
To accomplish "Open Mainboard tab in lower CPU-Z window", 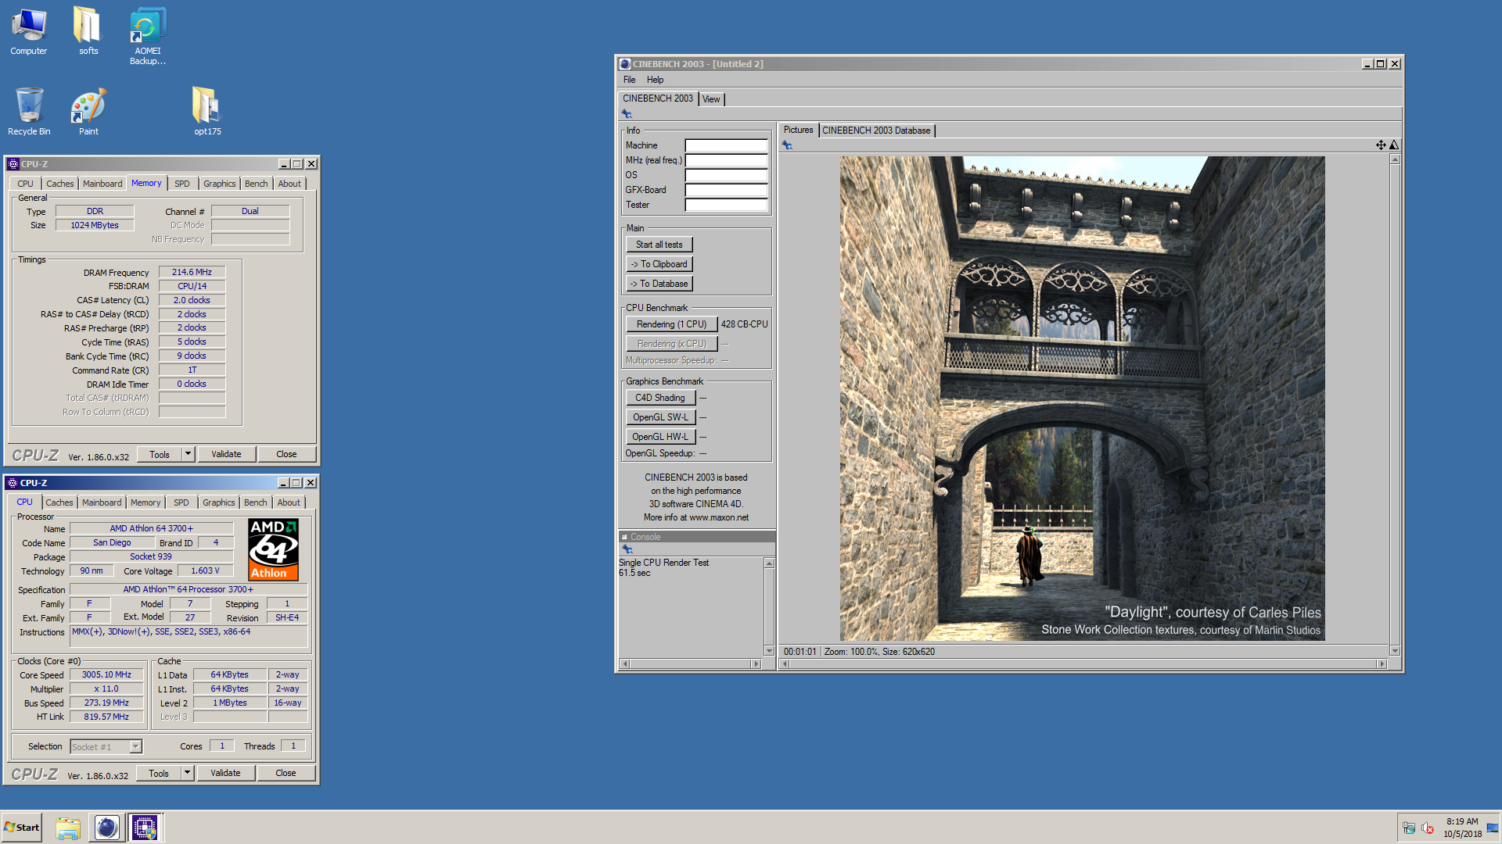I will (x=102, y=502).
